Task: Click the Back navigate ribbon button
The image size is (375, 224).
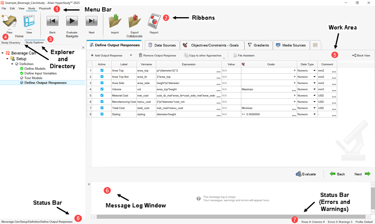Action: [x=52, y=21]
